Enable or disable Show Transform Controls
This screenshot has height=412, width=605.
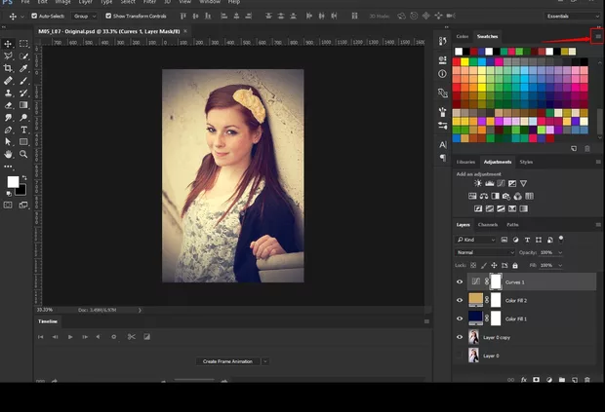108,17
